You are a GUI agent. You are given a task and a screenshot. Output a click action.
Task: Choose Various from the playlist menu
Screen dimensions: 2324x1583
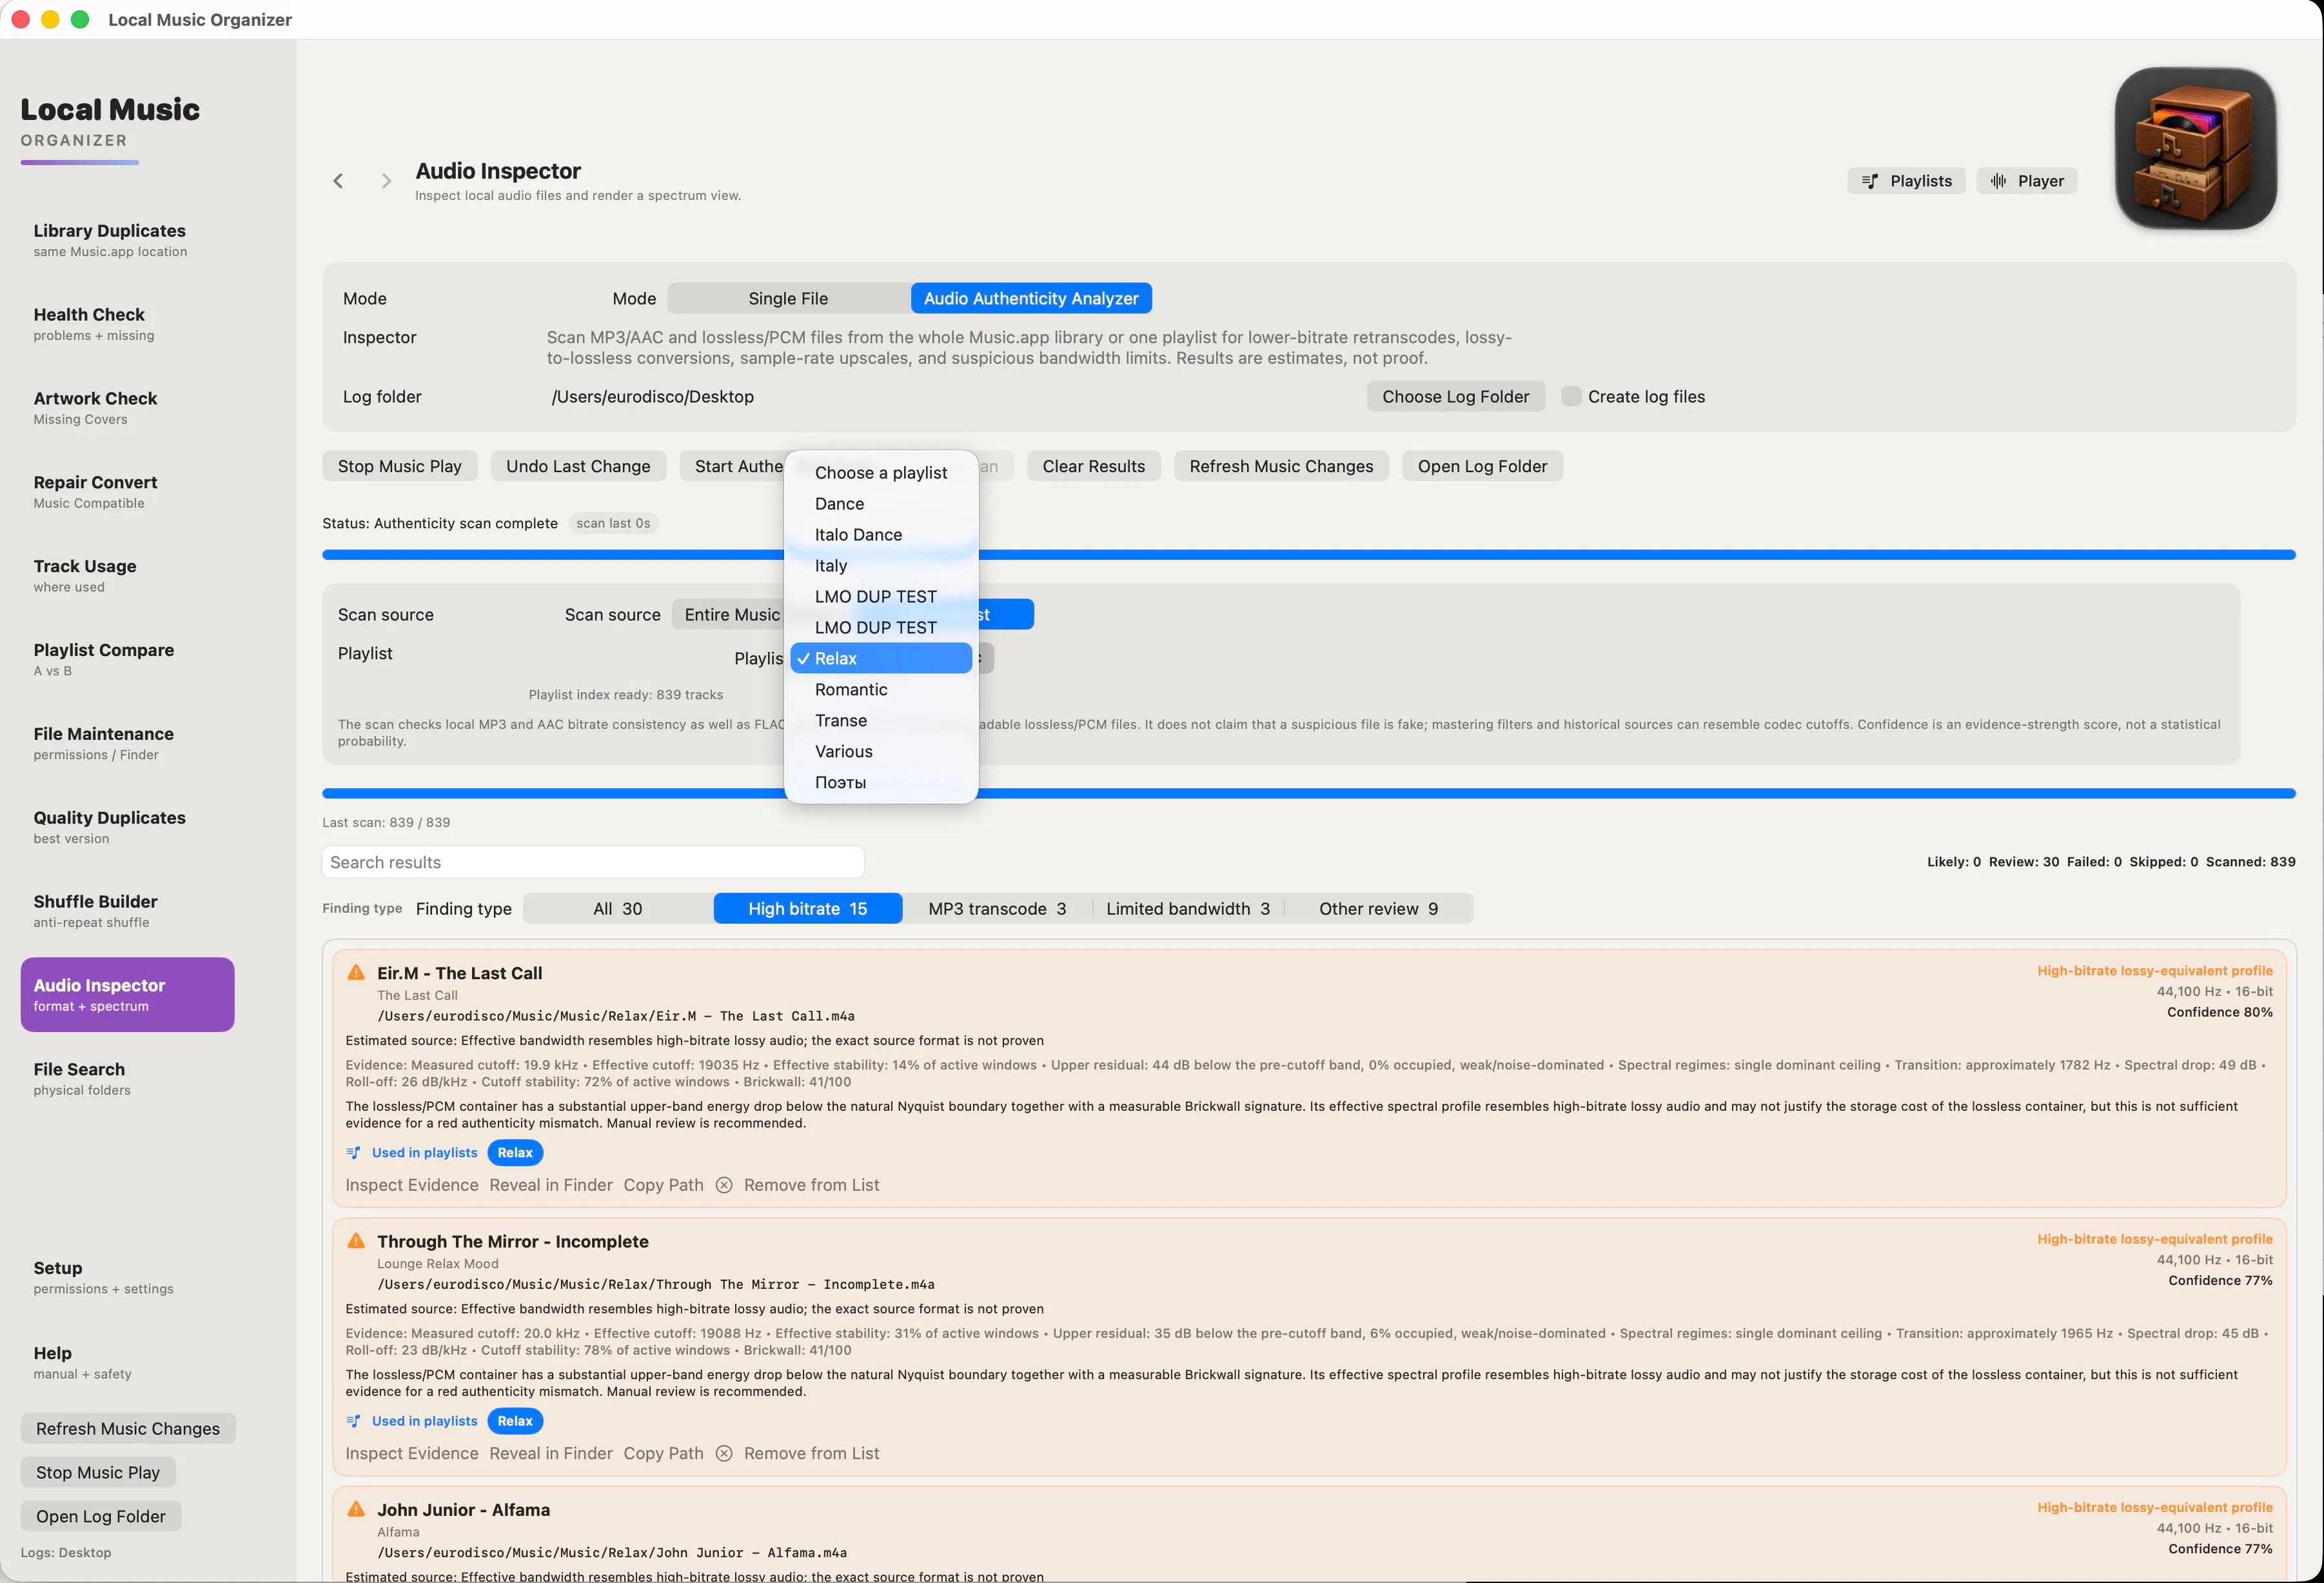click(881, 752)
